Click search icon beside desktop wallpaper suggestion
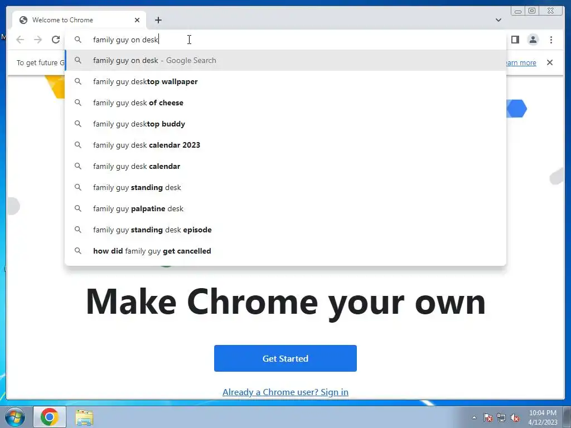The width and height of the screenshot is (571, 428). pos(78,81)
